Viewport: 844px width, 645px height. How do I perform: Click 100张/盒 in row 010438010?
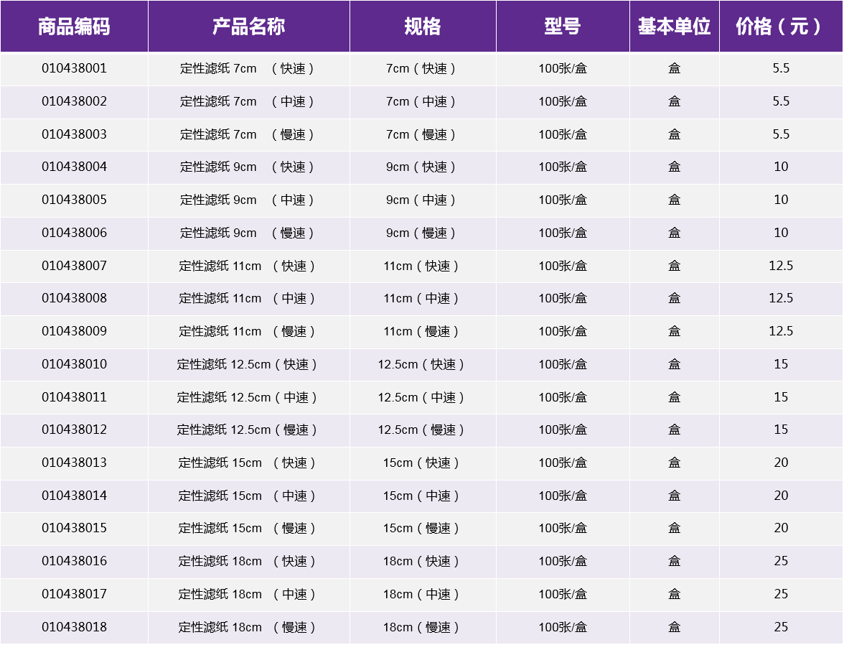[x=563, y=364]
